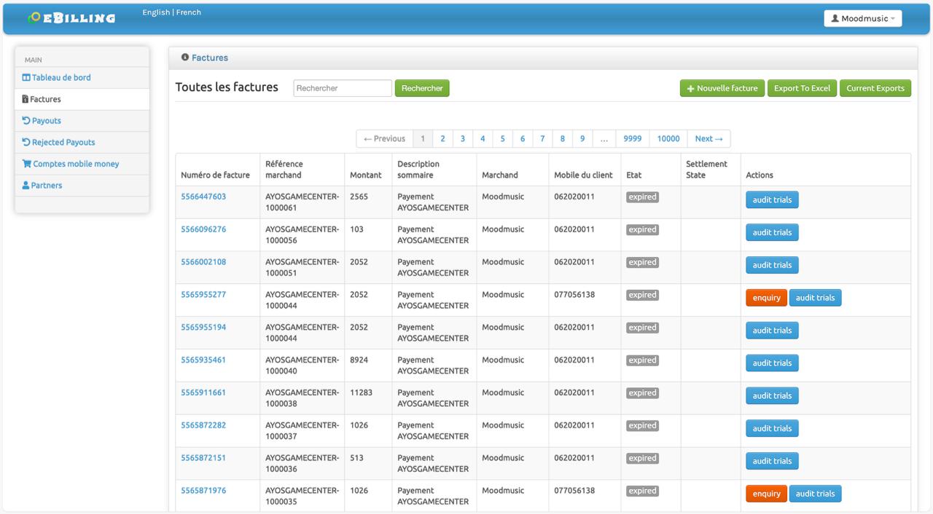Go to pagination page 5
933x514 pixels.
(502, 139)
